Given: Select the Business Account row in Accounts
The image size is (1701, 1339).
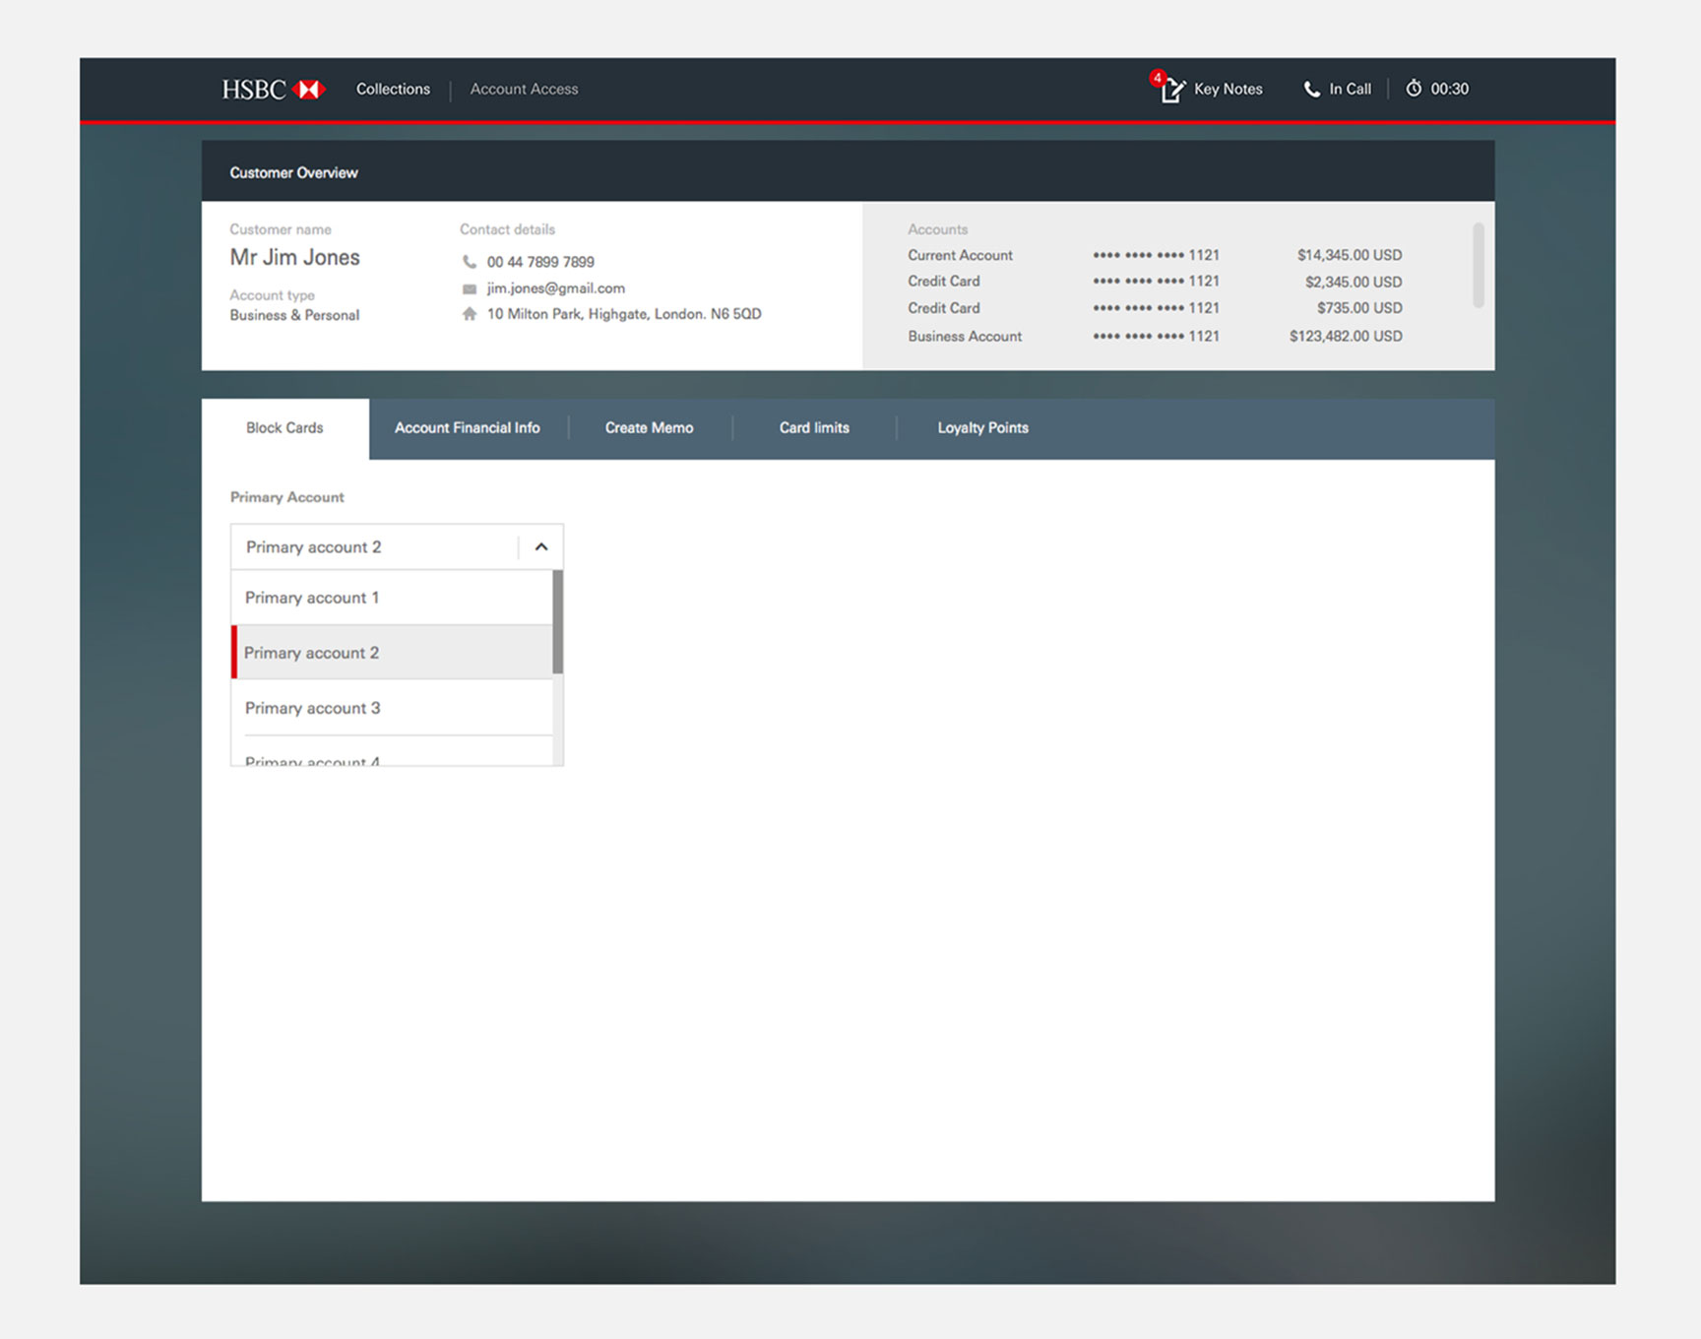Looking at the screenshot, I should (x=1154, y=337).
